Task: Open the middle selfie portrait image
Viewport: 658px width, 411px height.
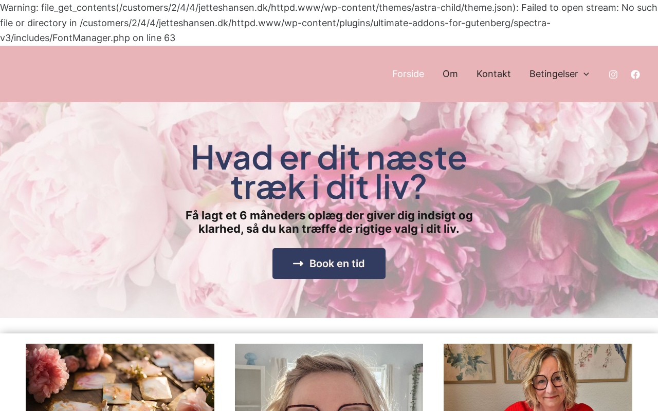Action: (x=329, y=377)
